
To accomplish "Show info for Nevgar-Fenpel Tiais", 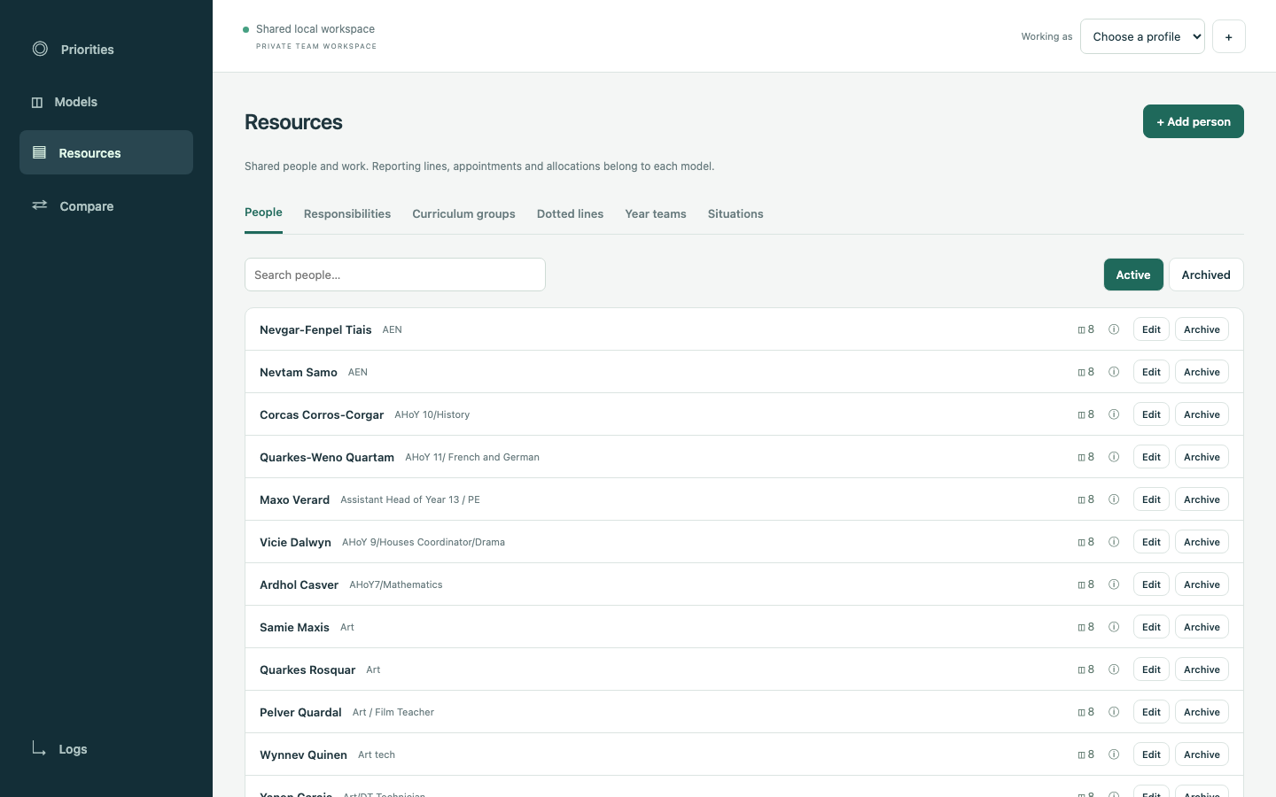I will 1114,329.
